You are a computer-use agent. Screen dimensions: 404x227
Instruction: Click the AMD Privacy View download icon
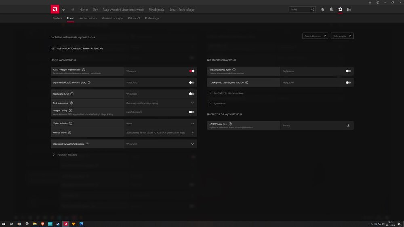(x=348, y=126)
